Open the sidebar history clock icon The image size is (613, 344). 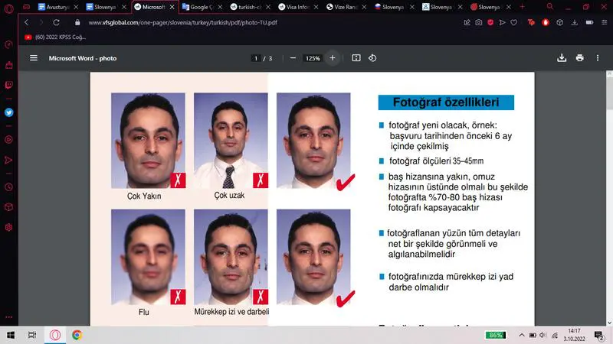coord(8,187)
